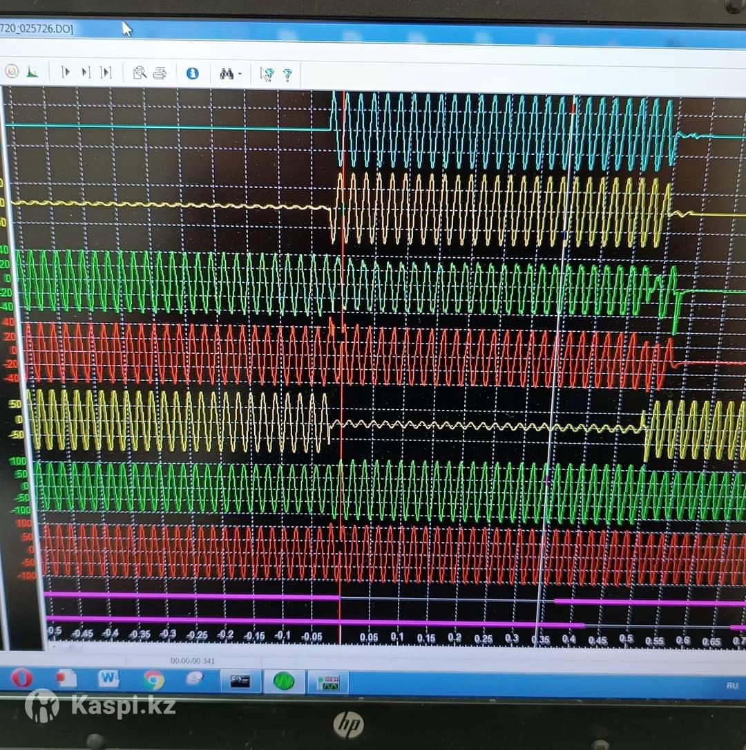
Task: Click time axis label -0.05
Action: point(311,637)
